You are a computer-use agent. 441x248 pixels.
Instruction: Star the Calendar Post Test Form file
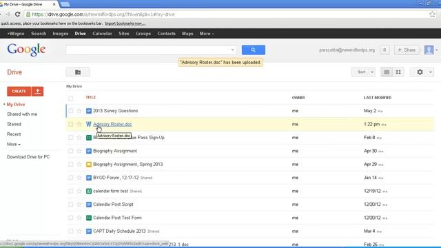click(x=79, y=218)
